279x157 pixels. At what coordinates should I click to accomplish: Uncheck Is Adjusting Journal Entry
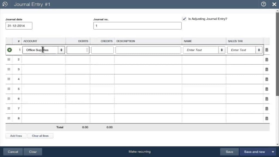point(184,19)
